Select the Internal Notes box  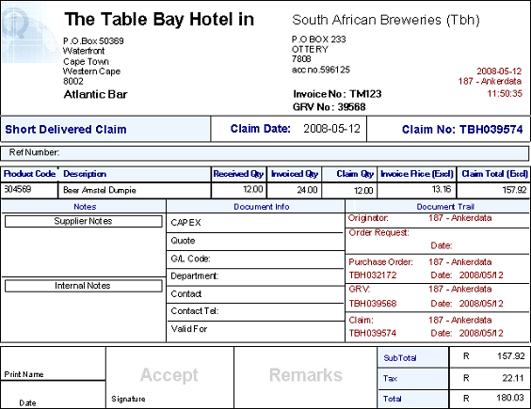coord(83,286)
